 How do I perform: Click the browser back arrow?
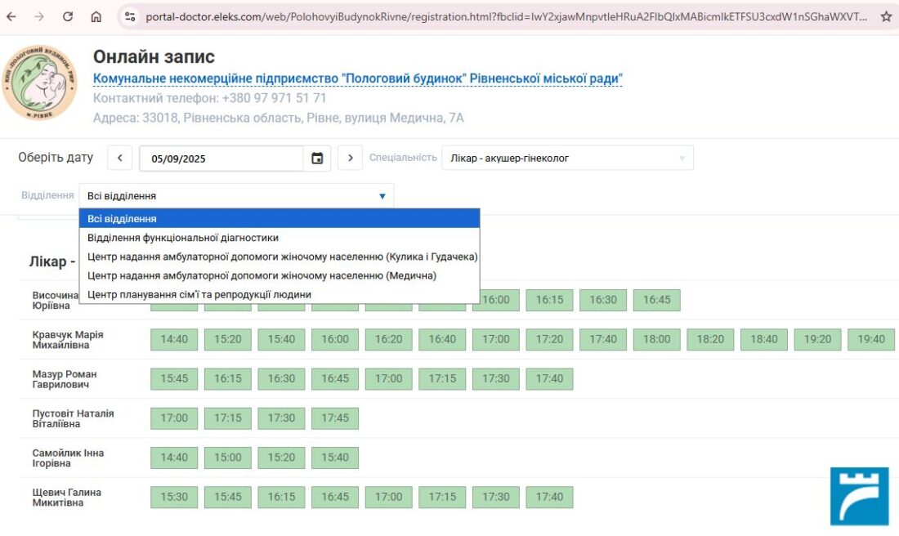point(14,16)
